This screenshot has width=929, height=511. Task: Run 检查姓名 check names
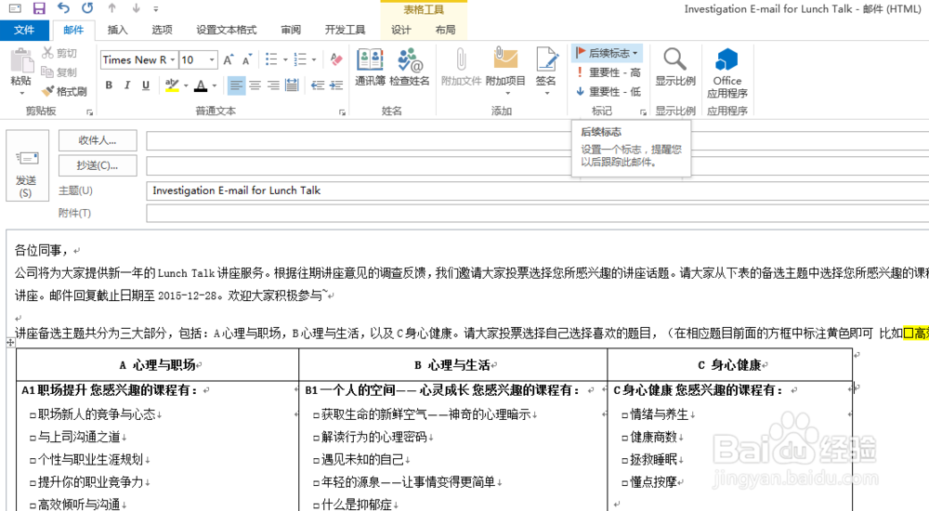coord(410,67)
